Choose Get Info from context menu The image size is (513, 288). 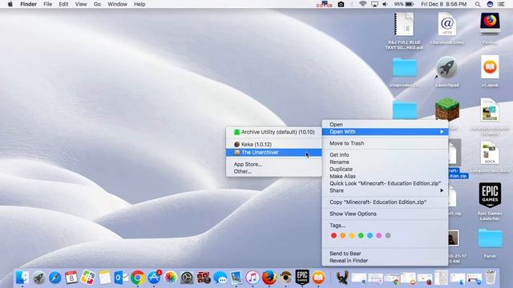(385, 155)
